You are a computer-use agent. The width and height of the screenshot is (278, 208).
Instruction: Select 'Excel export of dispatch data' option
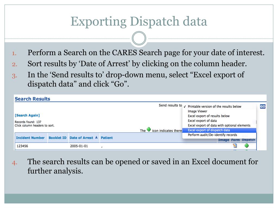tap(219, 130)
